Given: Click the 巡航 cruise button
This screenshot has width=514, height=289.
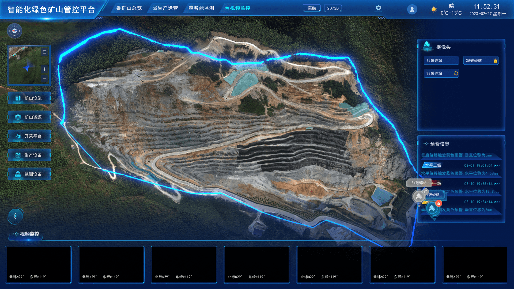Looking at the screenshot, I should pos(312,8).
